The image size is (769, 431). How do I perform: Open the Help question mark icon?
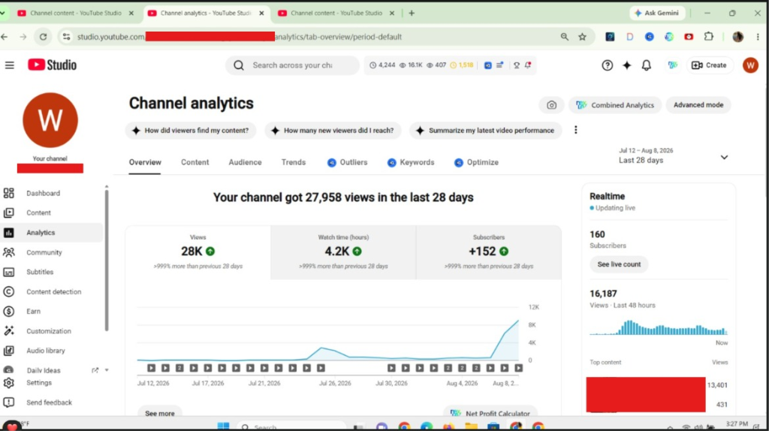[x=607, y=65]
